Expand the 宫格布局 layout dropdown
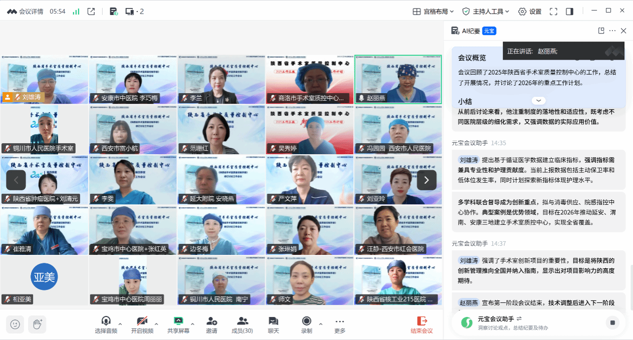The height and width of the screenshot is (340, 633). (x=433, y=11)
